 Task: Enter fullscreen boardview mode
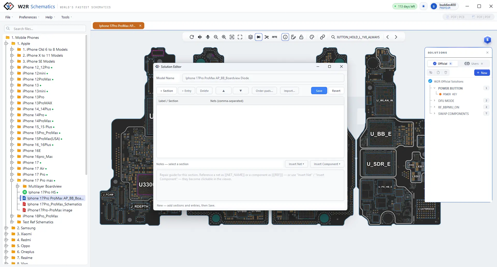240,37
